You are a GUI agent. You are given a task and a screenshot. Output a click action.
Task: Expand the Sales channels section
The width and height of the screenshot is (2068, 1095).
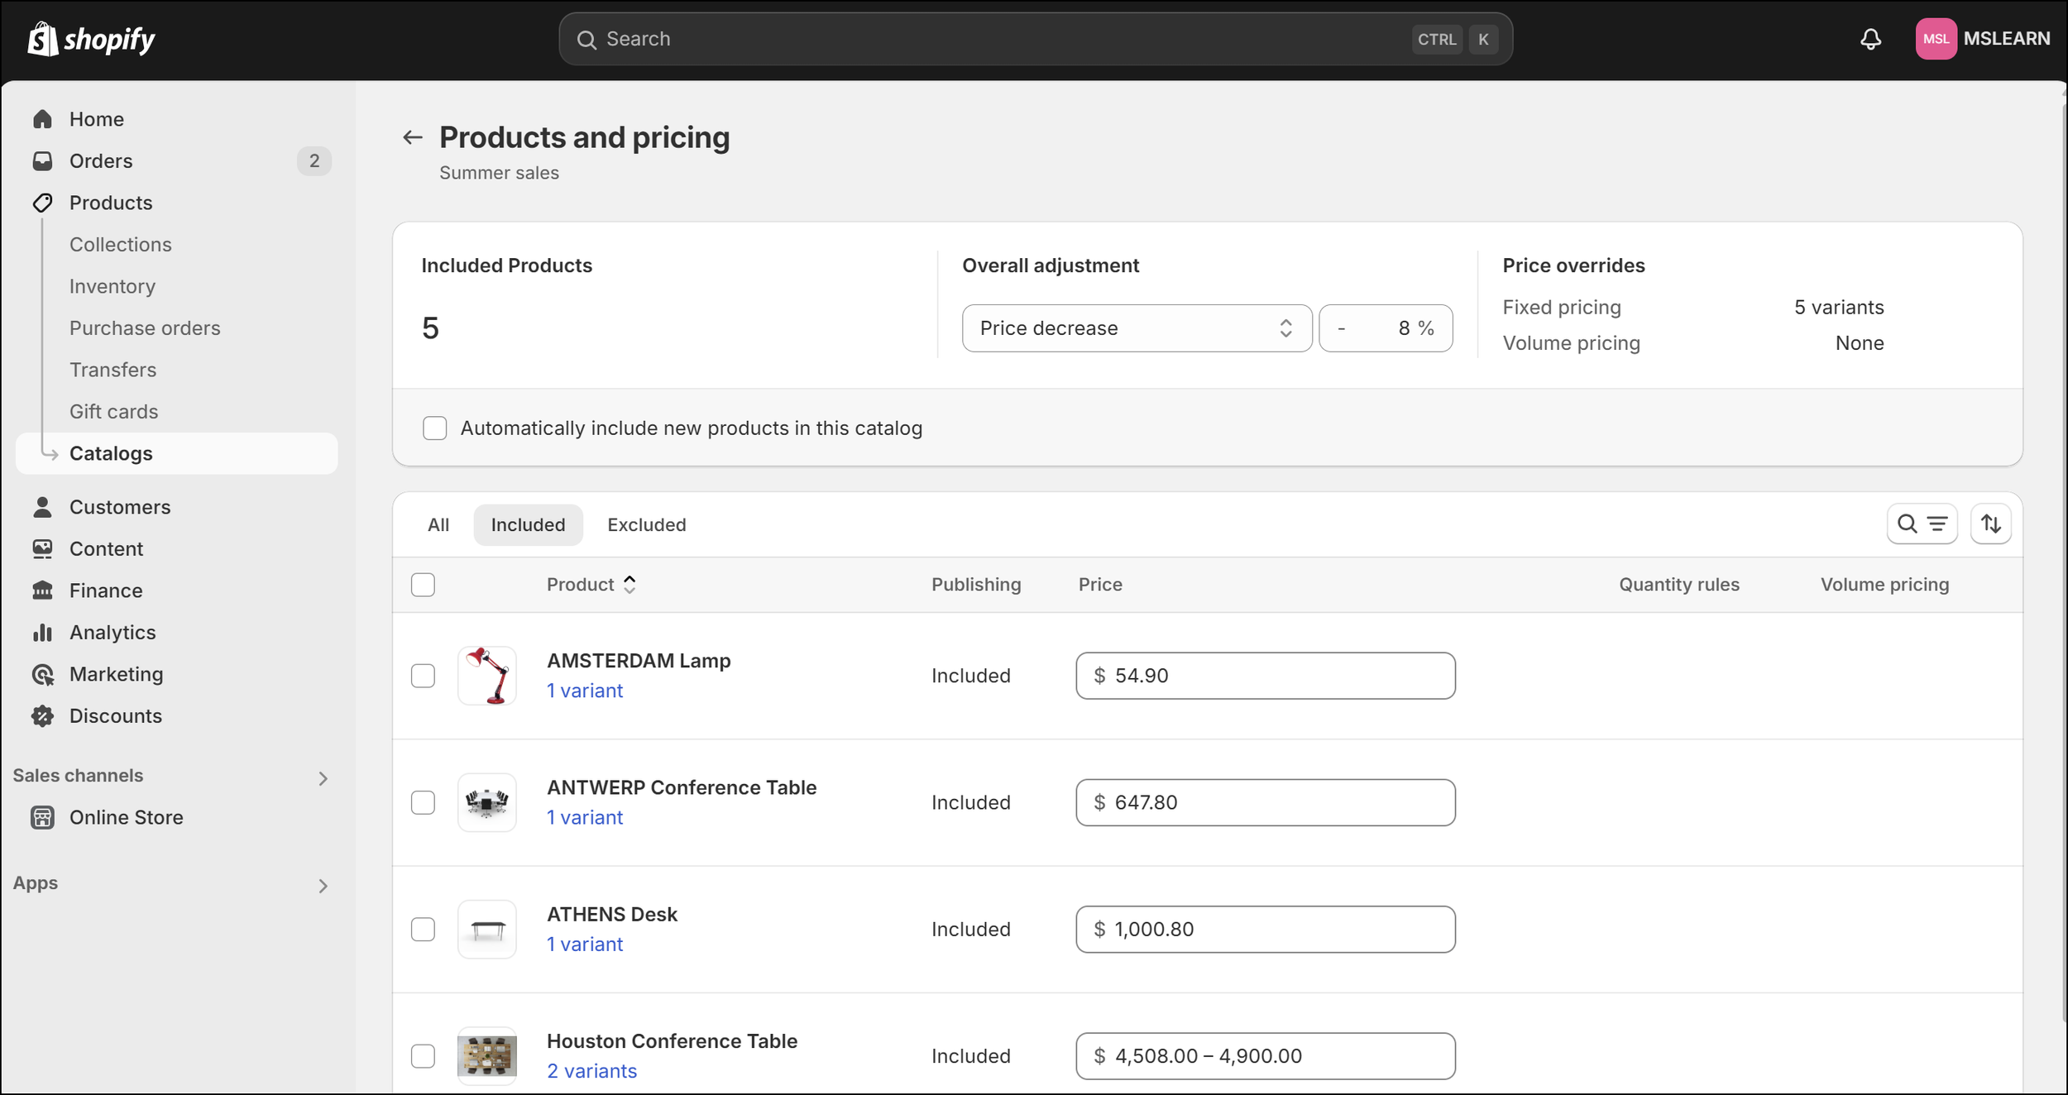point(323,778)
